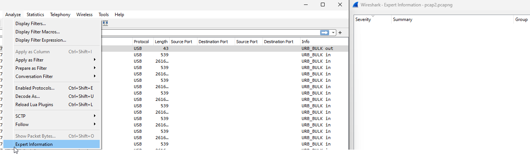
Task: Sort by the Severity column header
Action: tap(363, 19)
